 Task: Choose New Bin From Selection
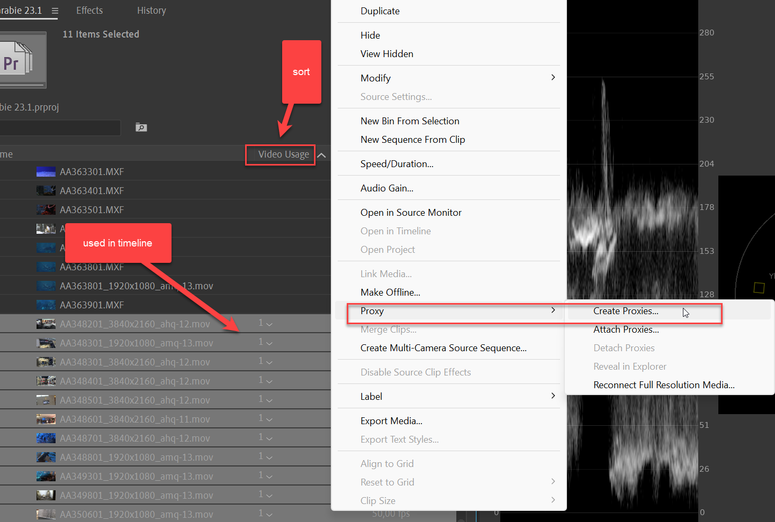pyautogui.click(x=410, y=121)
